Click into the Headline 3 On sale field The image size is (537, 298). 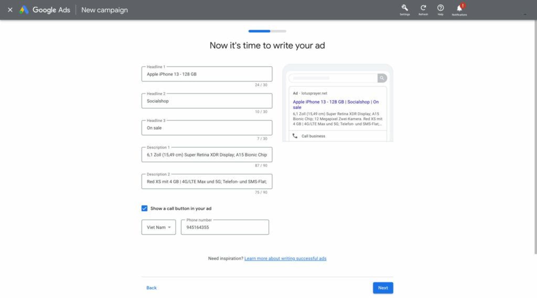coord(207,128)
